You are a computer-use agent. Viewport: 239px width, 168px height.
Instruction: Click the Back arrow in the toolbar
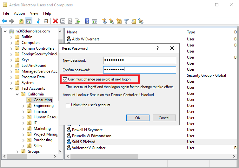pyautogui.click(x=4, y=21)
